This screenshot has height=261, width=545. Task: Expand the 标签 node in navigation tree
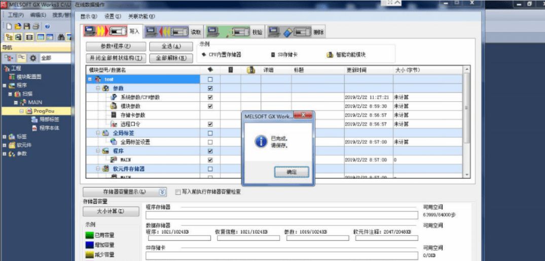click(5, 137)
